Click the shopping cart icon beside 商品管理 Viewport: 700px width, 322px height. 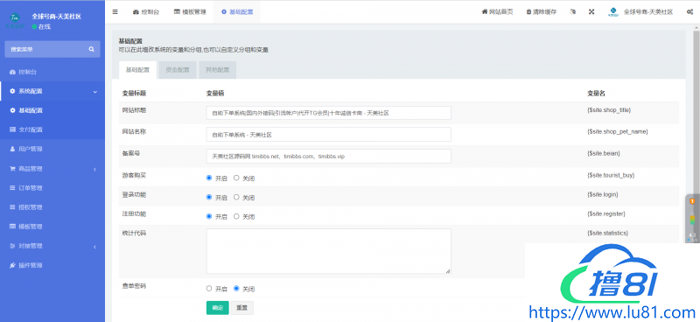pyautogui.click(x=12, y=169)
